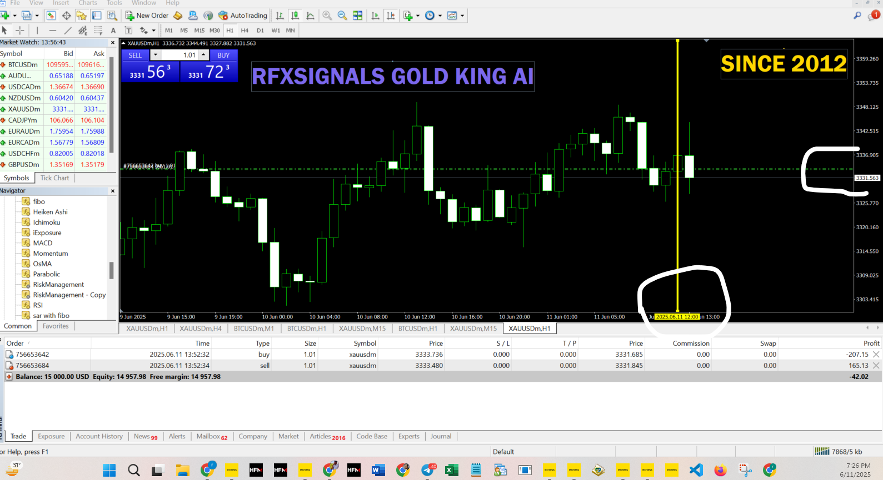Open the Tick Chart tab
Image resolution: width=883 pixels, height=480 pixels.
[54, 178]
